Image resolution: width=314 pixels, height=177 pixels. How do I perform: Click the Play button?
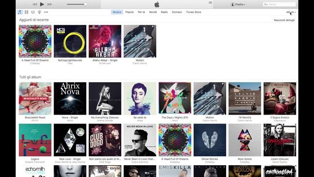click(x=42, y=4)
